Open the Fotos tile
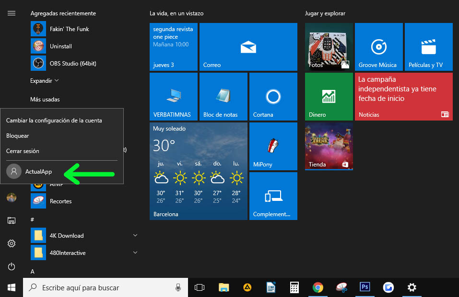 click(329, 47)
